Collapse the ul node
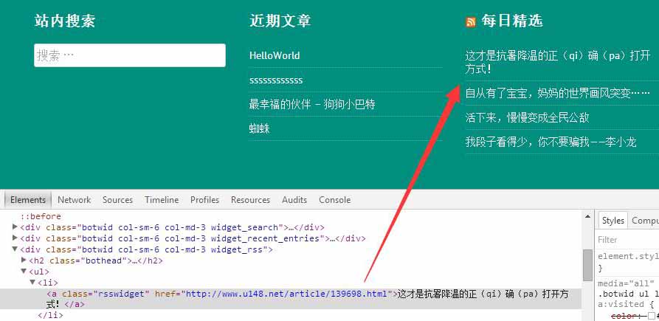 (x=24, y=272)
